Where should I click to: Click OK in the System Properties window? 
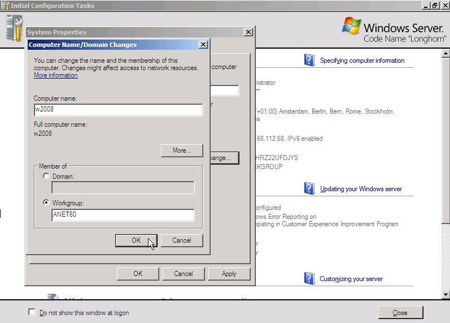(x=138, y=274)
